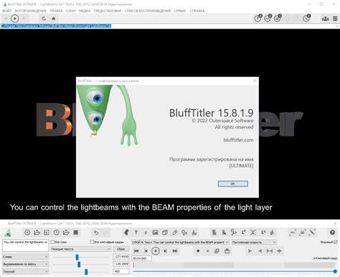Open the 'Выравнивание по верху' dropdown
Viewport: 340px width, 277px height.
[x=26, y=264]
